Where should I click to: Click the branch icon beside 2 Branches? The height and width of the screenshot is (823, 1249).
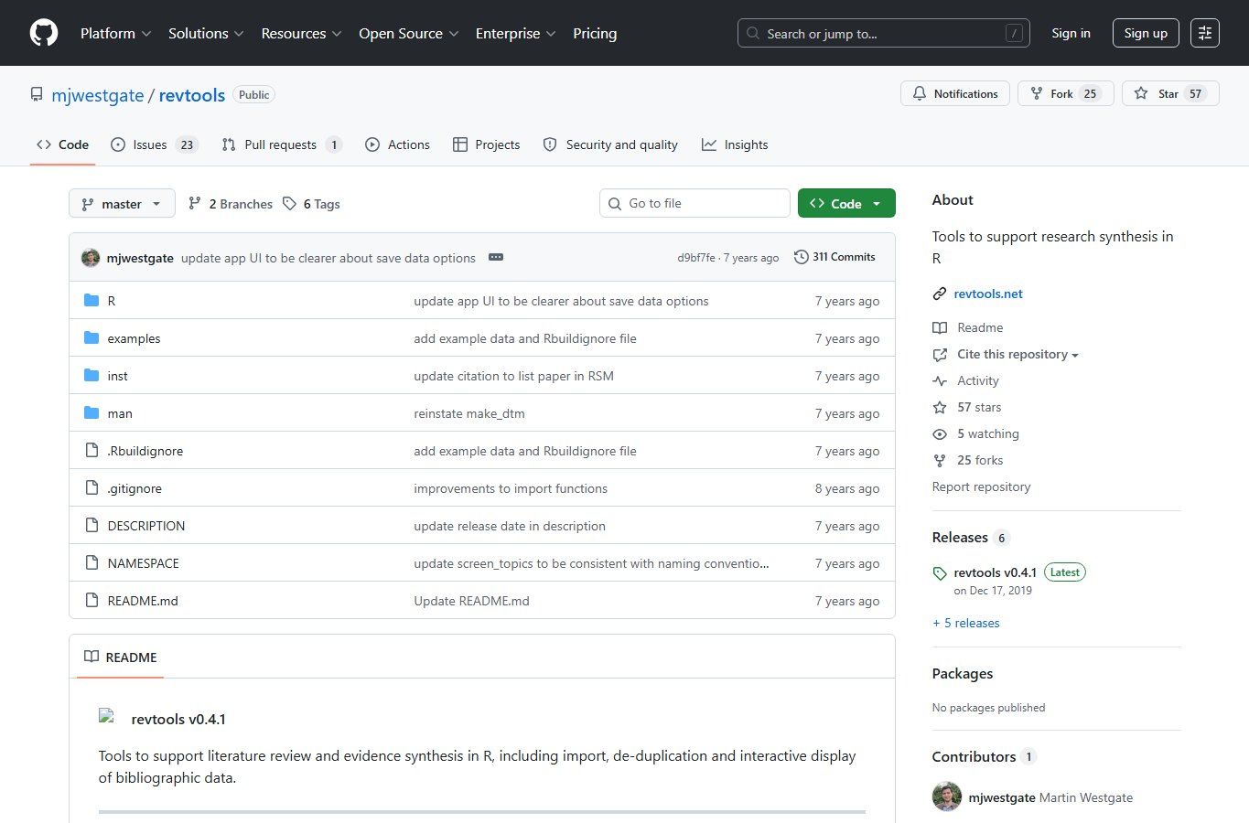point(195,204)
